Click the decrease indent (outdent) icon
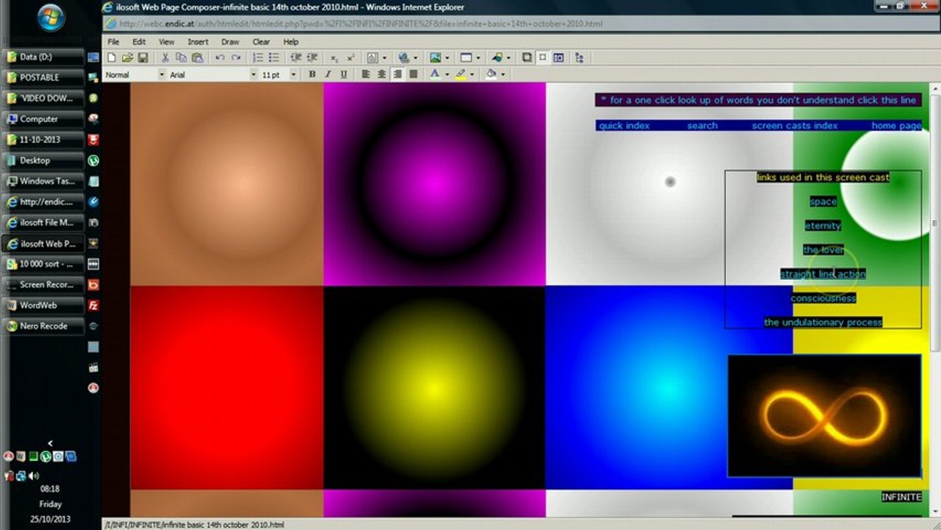Screen dimensions: 941x530 296,57
